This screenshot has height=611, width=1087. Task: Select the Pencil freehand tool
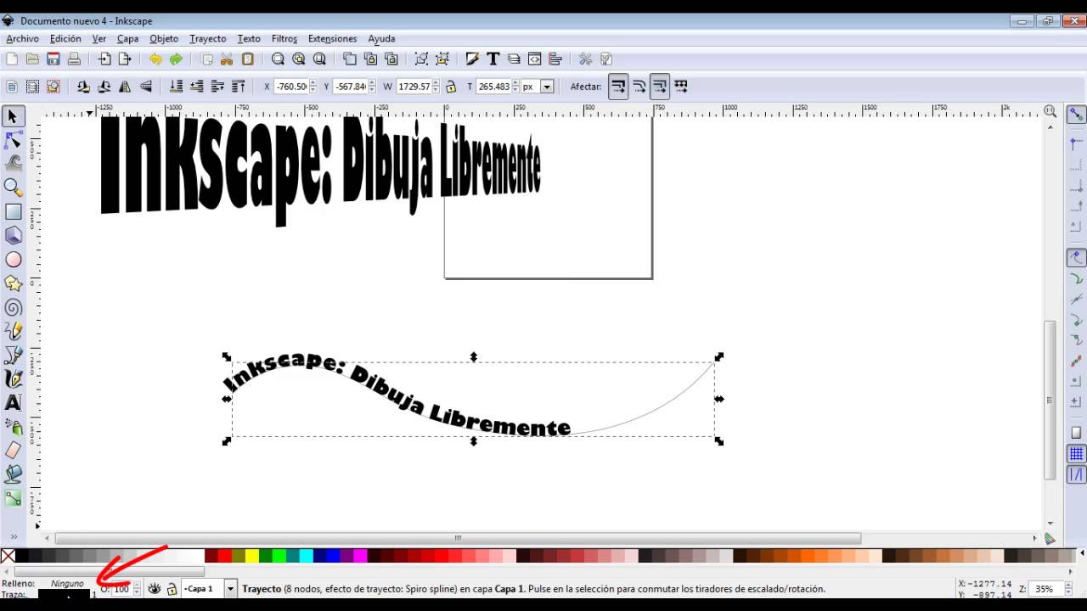[13, 331]
